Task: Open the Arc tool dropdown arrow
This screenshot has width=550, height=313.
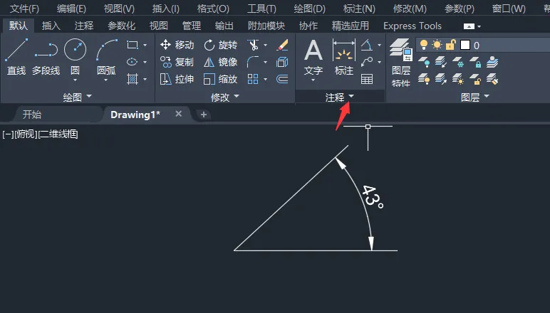Action: [106, 80]
